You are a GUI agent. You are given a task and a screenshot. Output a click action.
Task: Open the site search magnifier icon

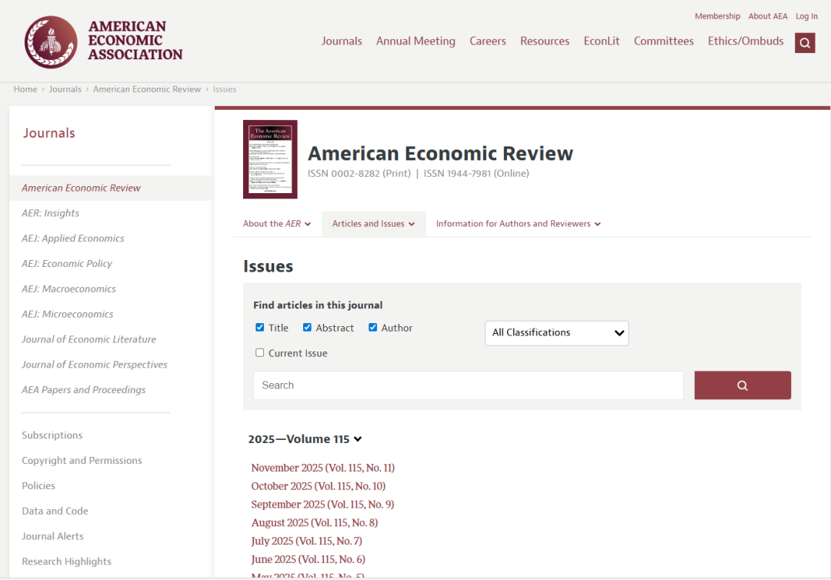click(x=805, y=43)
